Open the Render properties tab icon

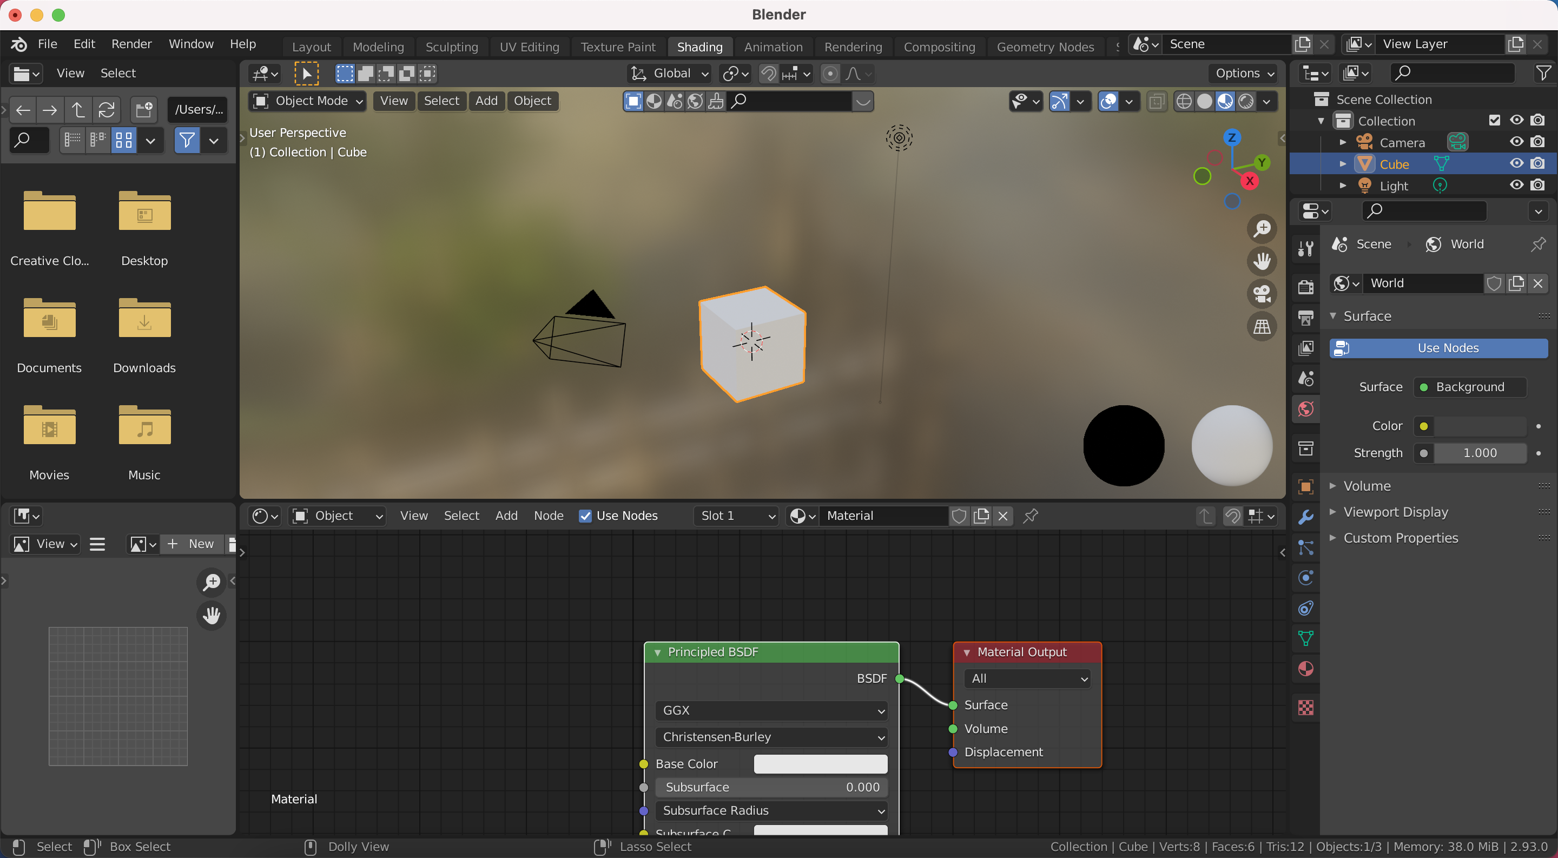point(1306,287)
